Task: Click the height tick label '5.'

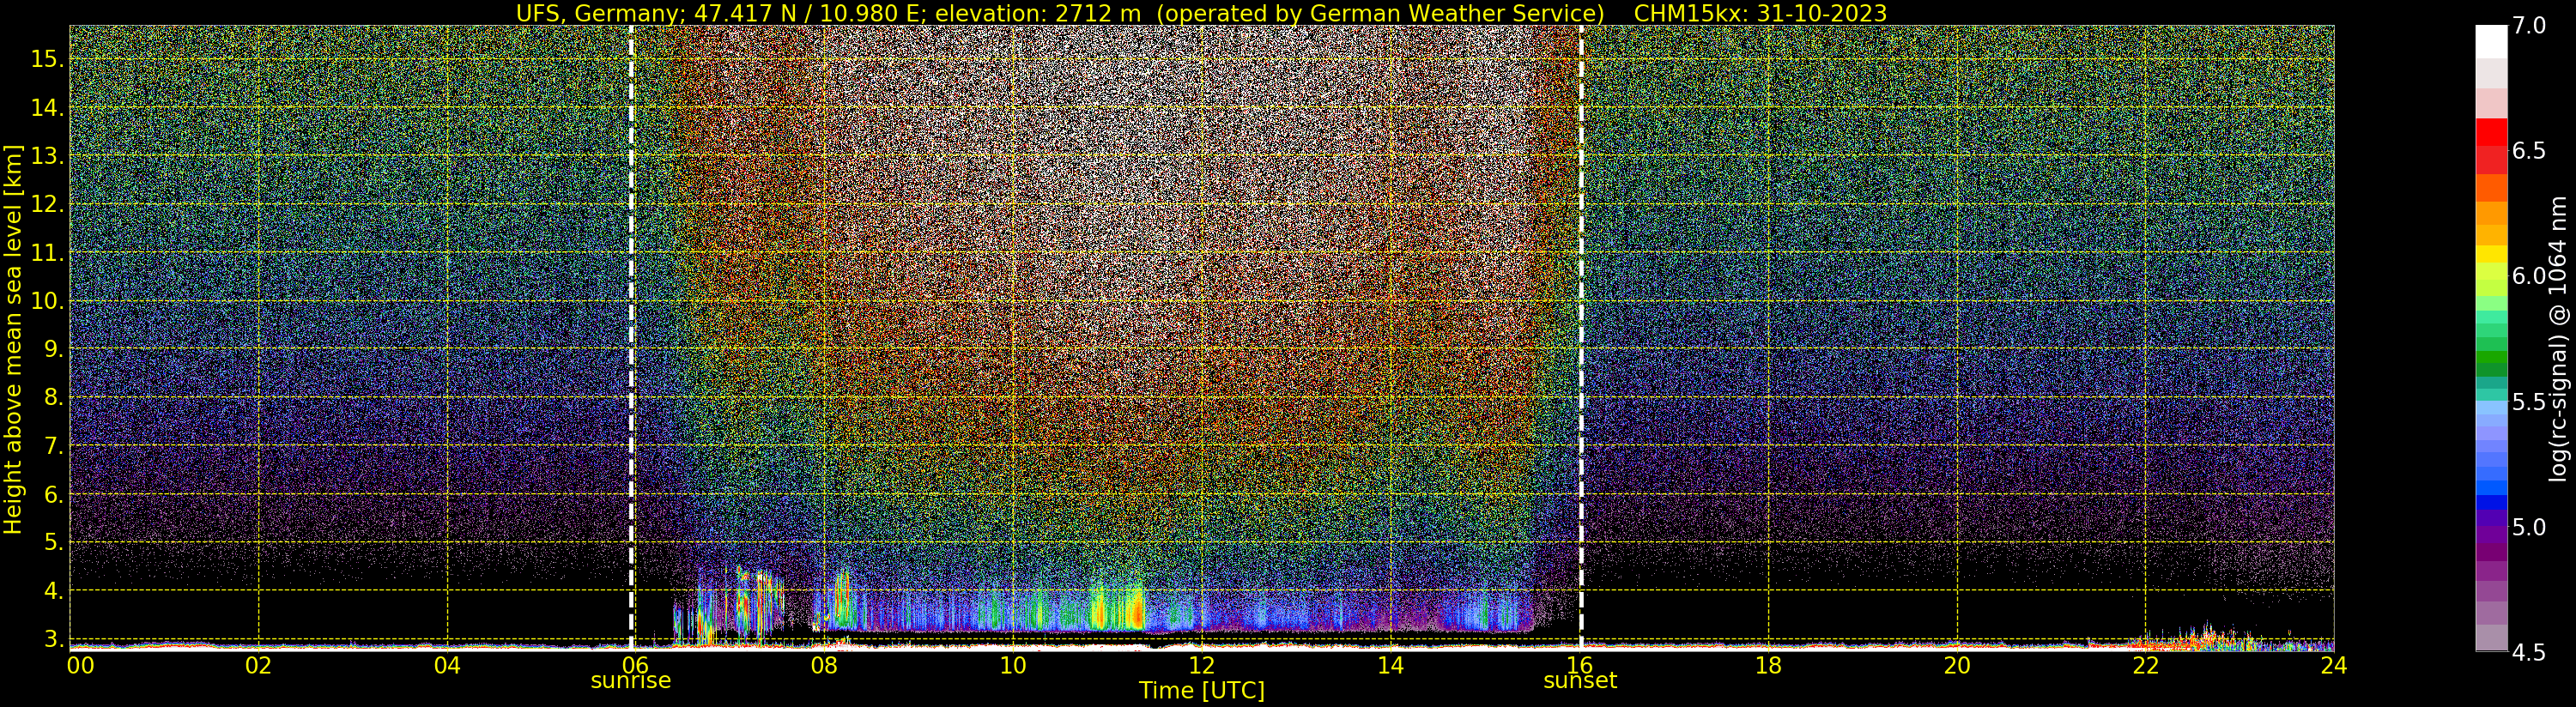Action: click(53, 543)
